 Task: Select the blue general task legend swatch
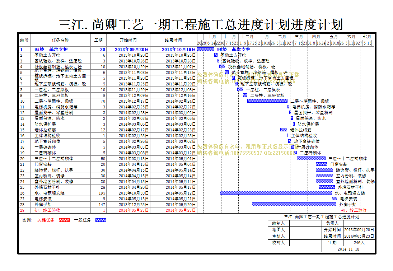click(x=101, y=220)
